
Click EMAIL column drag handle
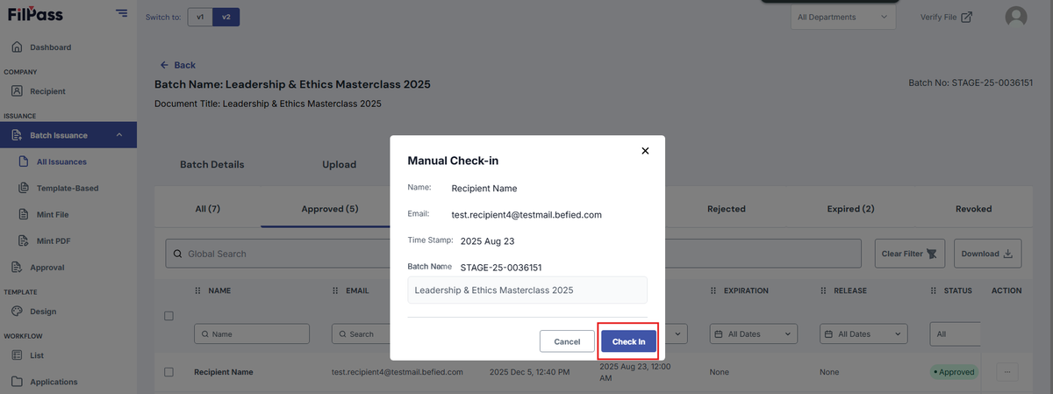click(335, 290)
